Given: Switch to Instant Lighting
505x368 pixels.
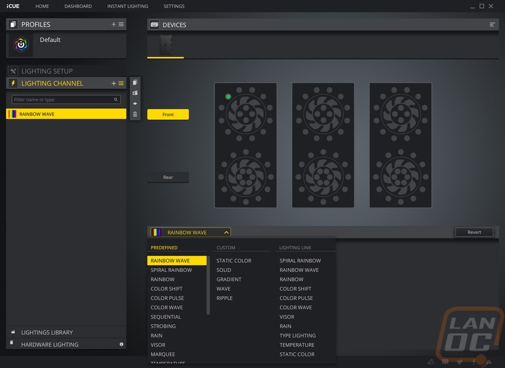Looking at the screenshot, I should (127, 6).
